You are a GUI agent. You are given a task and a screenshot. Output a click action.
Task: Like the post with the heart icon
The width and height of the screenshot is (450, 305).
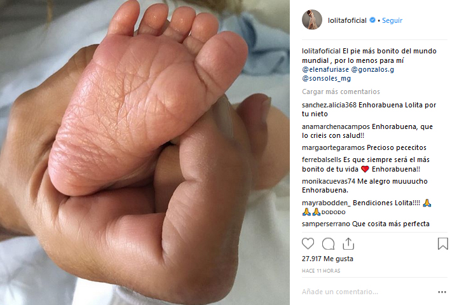tap(308, 243)
